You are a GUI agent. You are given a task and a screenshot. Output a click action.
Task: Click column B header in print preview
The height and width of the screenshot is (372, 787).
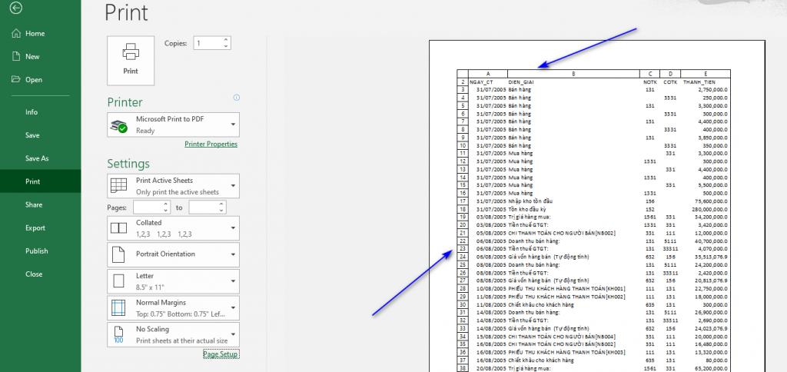click(573, 74)
